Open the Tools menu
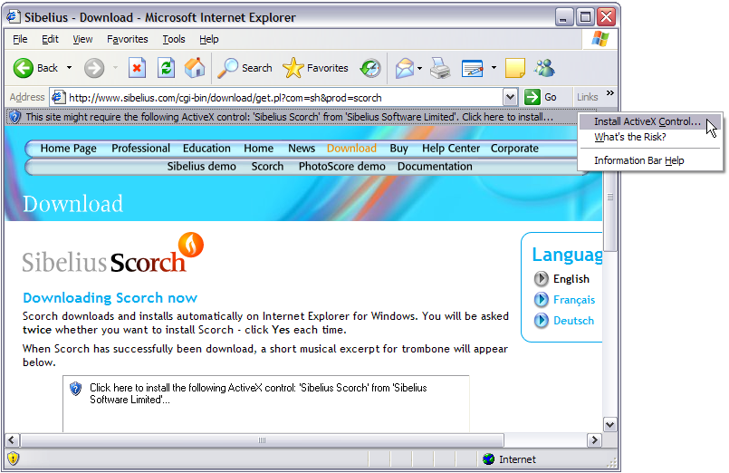The width and height of the screenshot is (729, 473). 173,39
